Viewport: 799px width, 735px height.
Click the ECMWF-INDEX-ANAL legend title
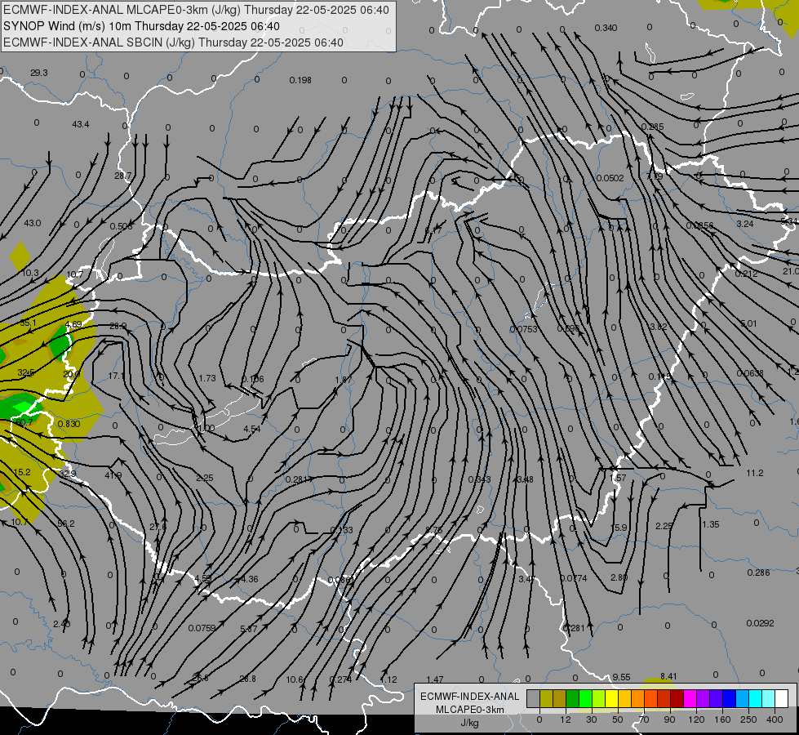coord(470,697)
